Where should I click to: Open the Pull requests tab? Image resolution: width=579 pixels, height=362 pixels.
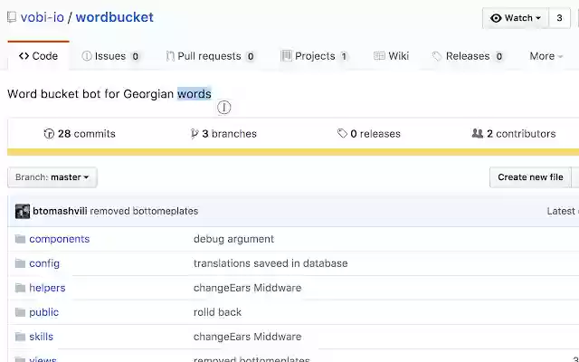[211, 56]
